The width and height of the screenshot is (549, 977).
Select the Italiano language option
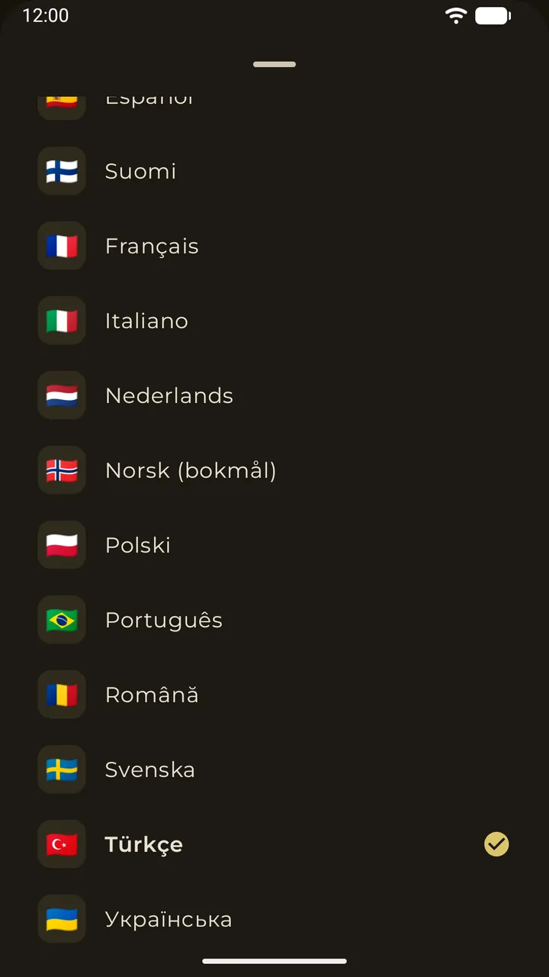pos(274,321)
